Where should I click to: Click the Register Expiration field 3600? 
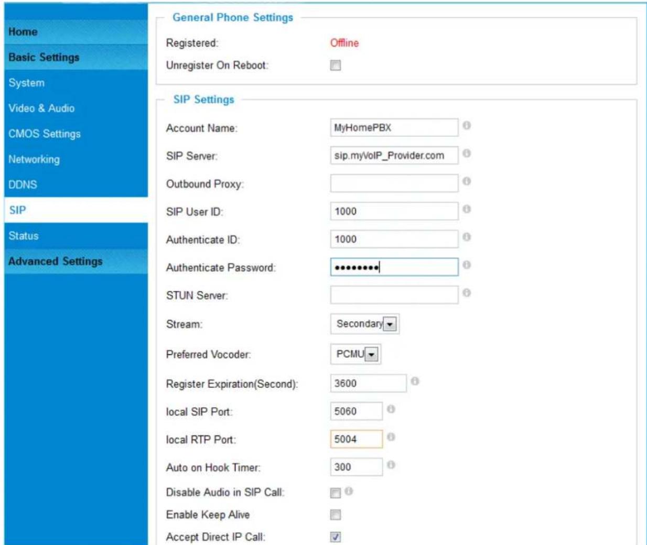coord(368,384)
